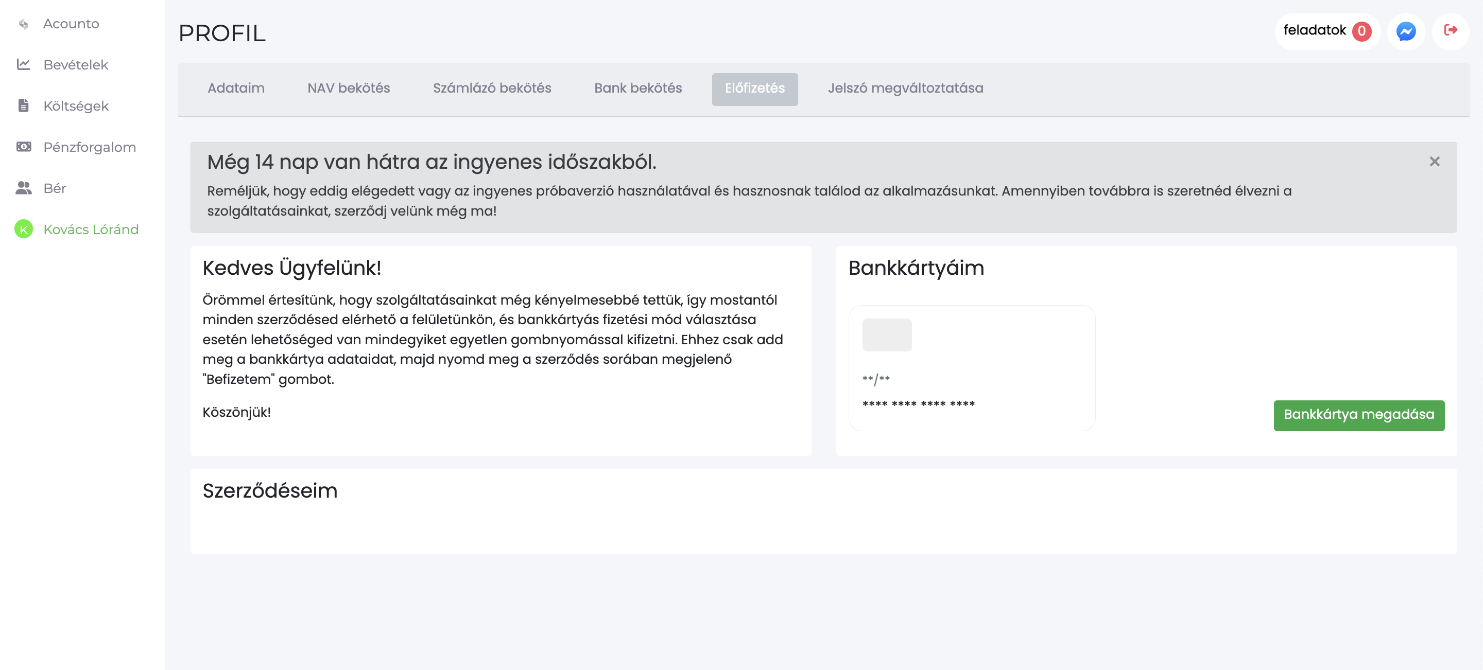Click the Költségek document icon

pyautogui.click(x=23, y=106)
